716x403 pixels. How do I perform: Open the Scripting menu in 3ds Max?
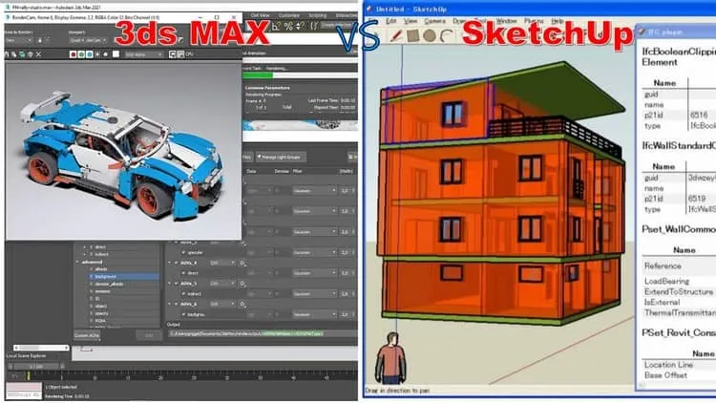click(x=317, y=15)
